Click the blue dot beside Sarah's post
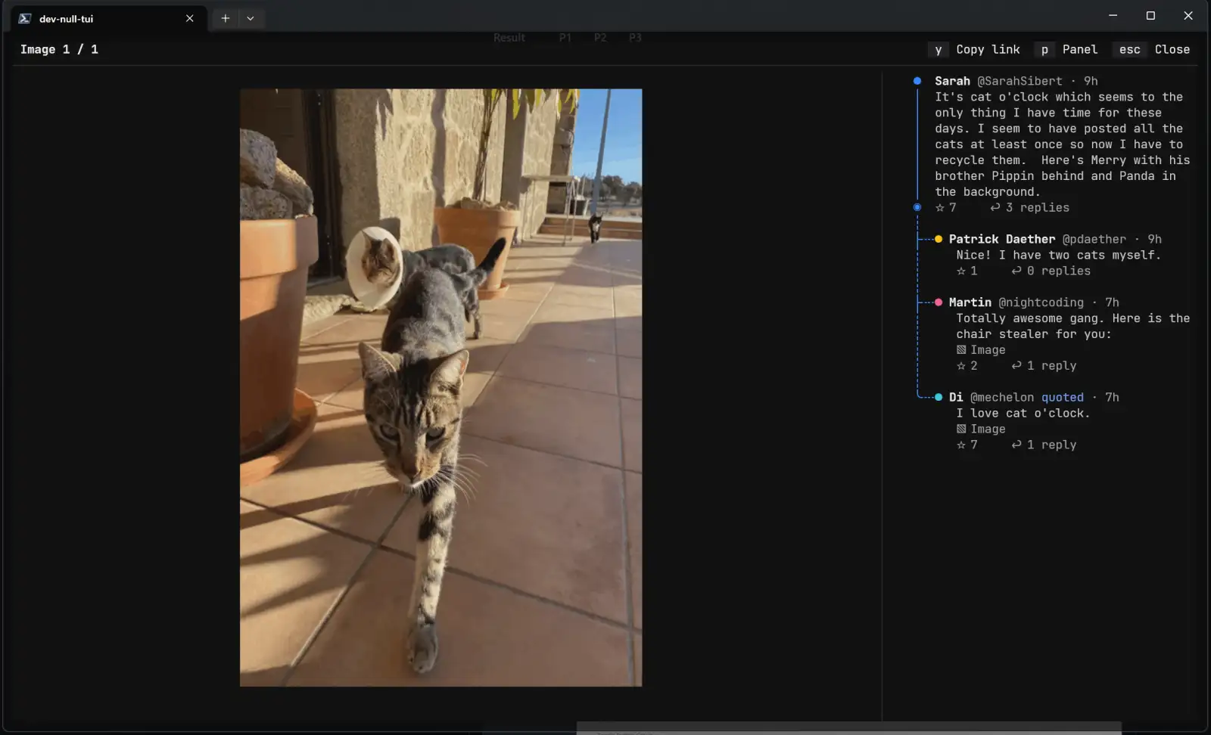1211x735 pixels. [x=917, y=81]
